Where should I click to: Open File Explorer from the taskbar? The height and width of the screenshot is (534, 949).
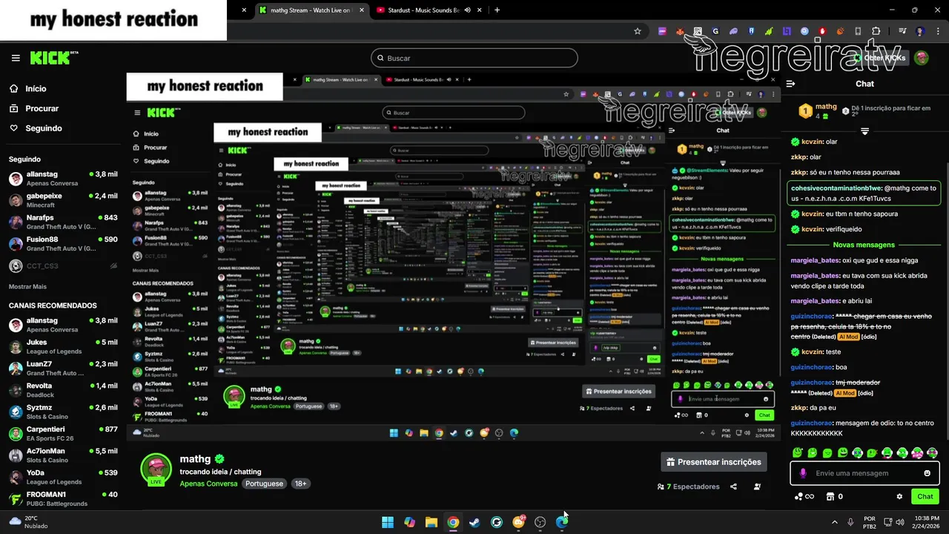coord(431,522)
